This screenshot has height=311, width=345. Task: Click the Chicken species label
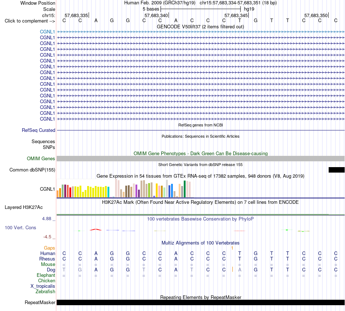click(46, 280)
